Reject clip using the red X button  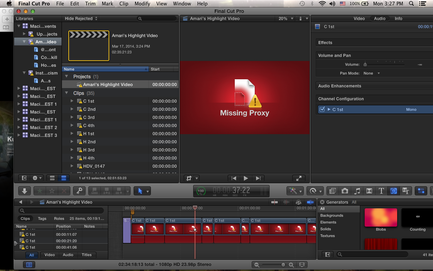click(64, 191)
